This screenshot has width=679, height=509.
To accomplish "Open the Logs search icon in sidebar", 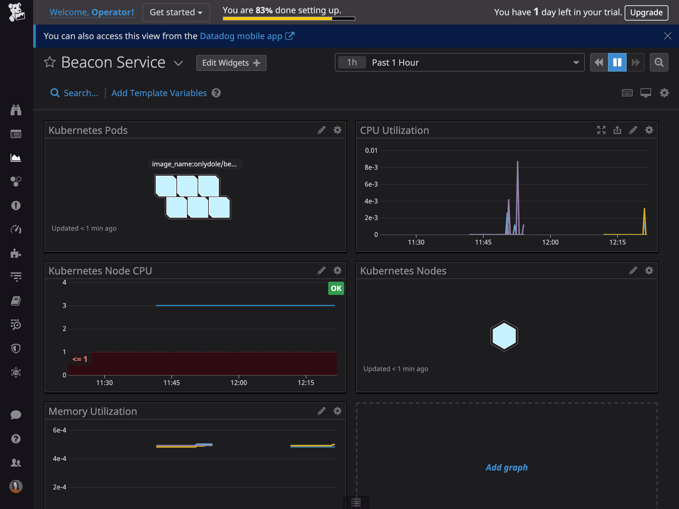I will click(x=16, y=324).
